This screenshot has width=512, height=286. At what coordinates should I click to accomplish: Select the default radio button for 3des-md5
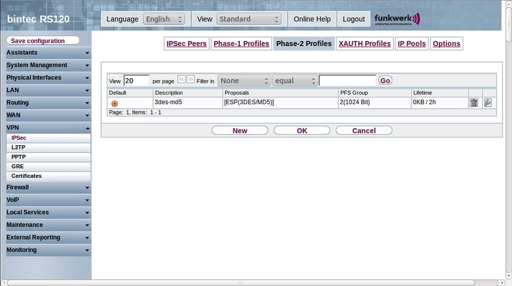pyautogui.click(x=115, y=103)
